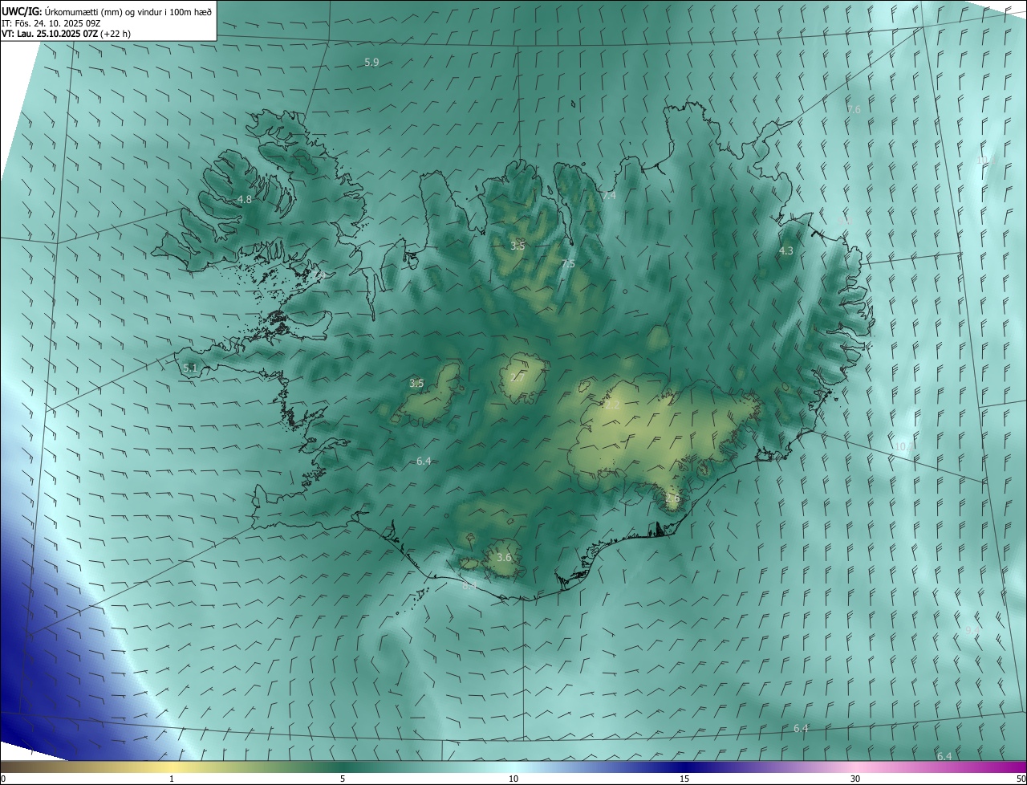Click the 6.4 value on land in southwest Iceland
1027x785 pixels.
[x=424, y=461]
